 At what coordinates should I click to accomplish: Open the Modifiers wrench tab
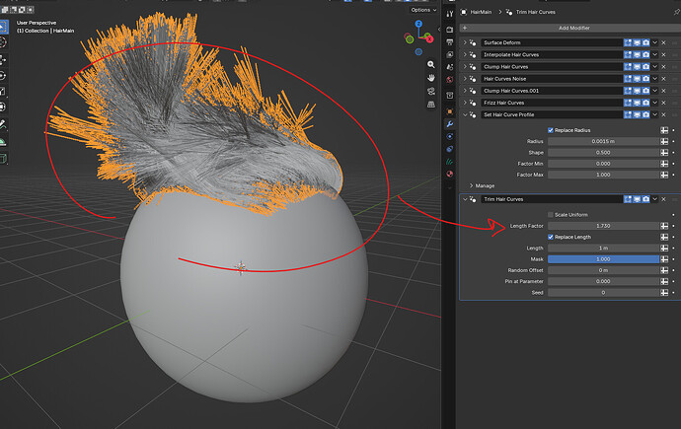click(x=449, y=124)
